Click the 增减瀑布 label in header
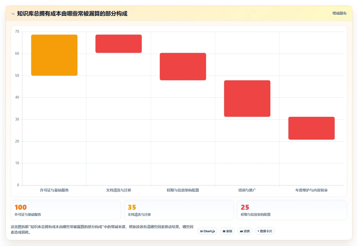This screenshot has width=358, height=246. (339, 13)
